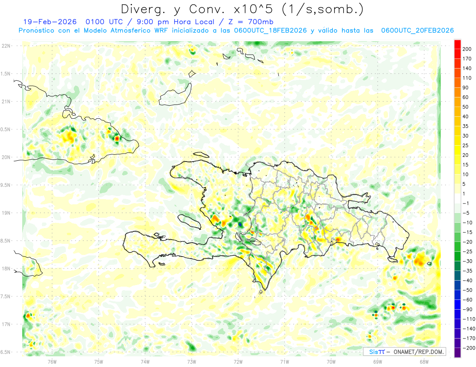Click the 21N latitude label

(x=6, y=102)
